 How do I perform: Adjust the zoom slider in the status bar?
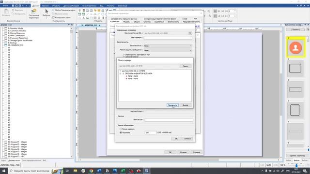296,165
